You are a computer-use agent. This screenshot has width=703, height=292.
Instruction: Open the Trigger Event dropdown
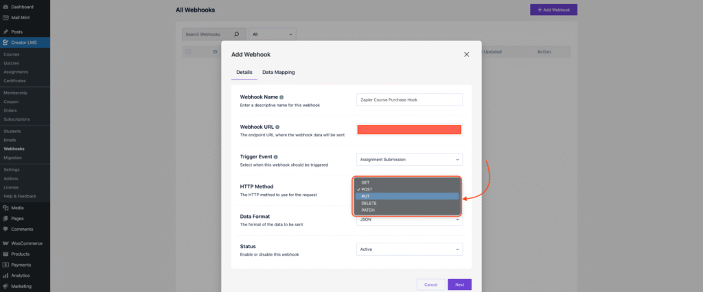409,160
